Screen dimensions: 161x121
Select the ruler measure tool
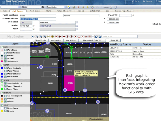point(48,36)
